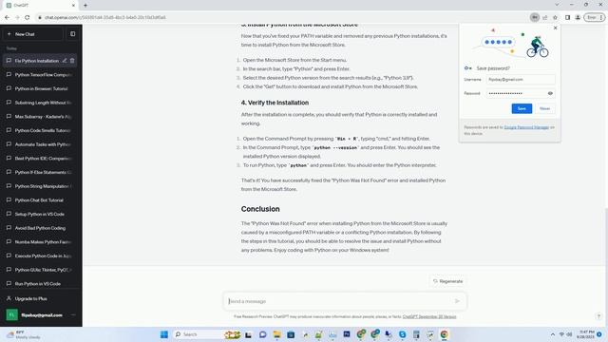The height and width of the screenshot is (342, 608).
Task: Show password with the eye icon
Action: tap(550, 93)
